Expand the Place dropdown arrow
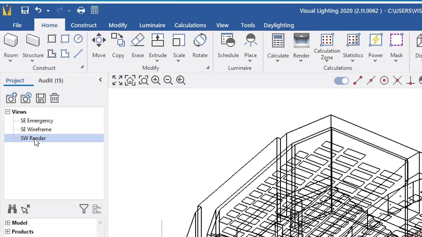This screenshot has height=237, width=422. [251, 61]
